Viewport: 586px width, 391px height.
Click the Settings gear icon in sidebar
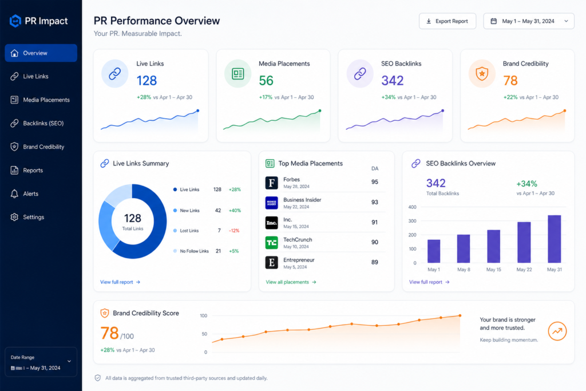coord(14,217)
